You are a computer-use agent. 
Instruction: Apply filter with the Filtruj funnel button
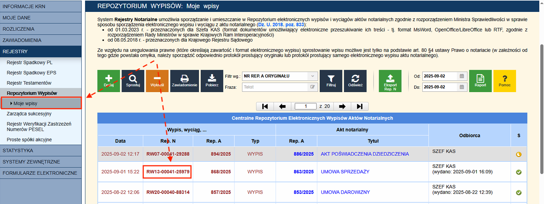[x=331, y=81]
